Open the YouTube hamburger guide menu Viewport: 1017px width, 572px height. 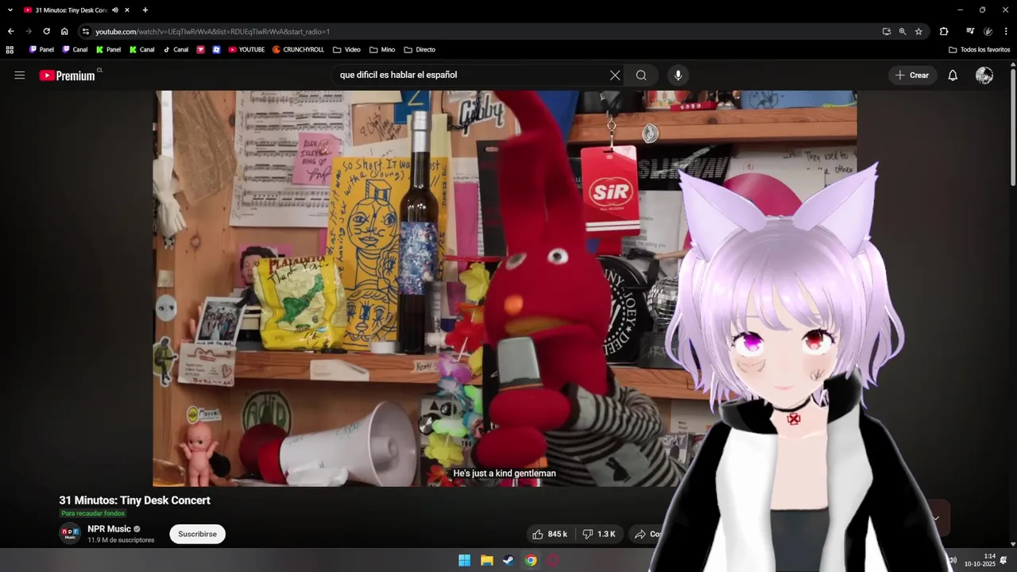[x=20, y=75]
